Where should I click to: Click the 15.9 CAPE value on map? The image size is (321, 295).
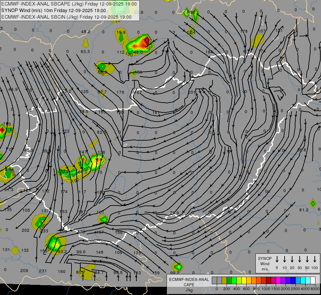121,32
